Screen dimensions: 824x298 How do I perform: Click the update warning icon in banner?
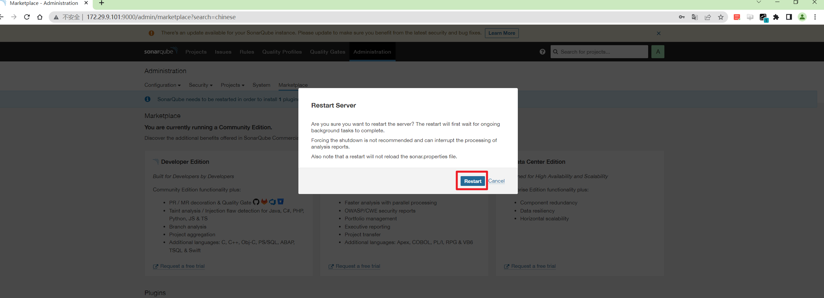tap(151, 33)
